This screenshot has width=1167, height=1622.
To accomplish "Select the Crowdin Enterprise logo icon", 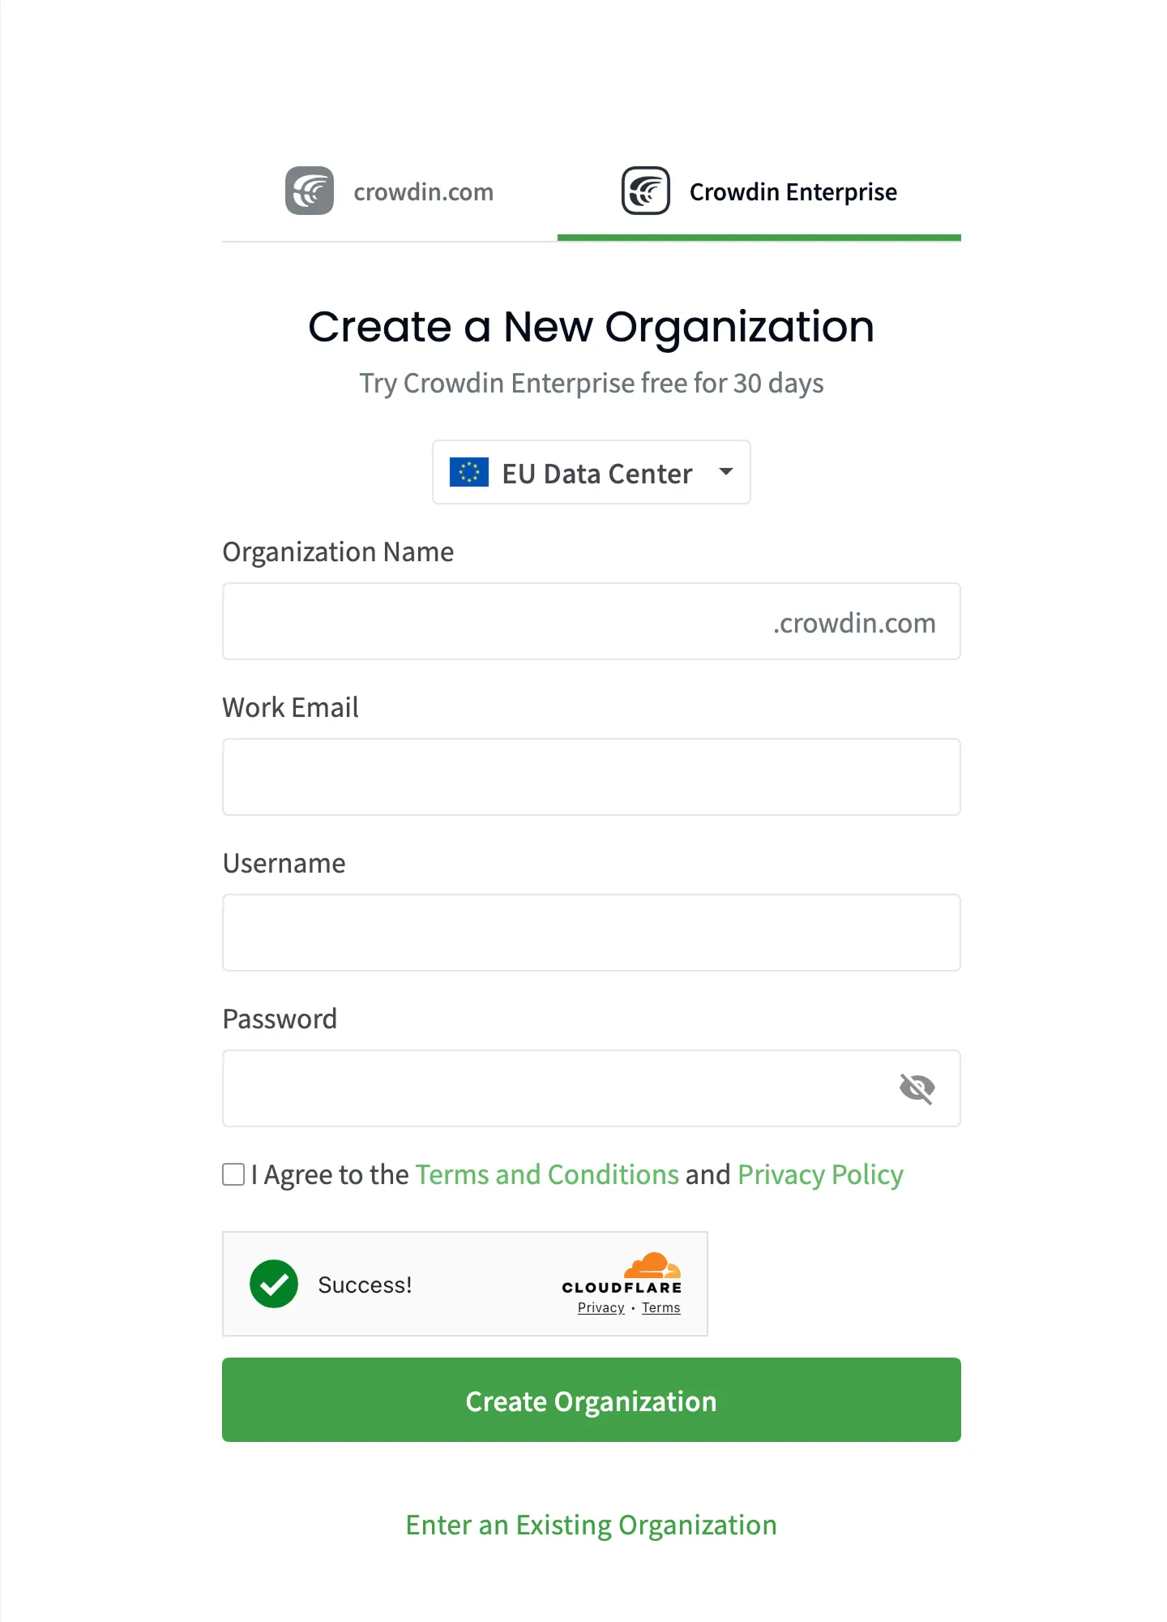I will coord(646,190).
